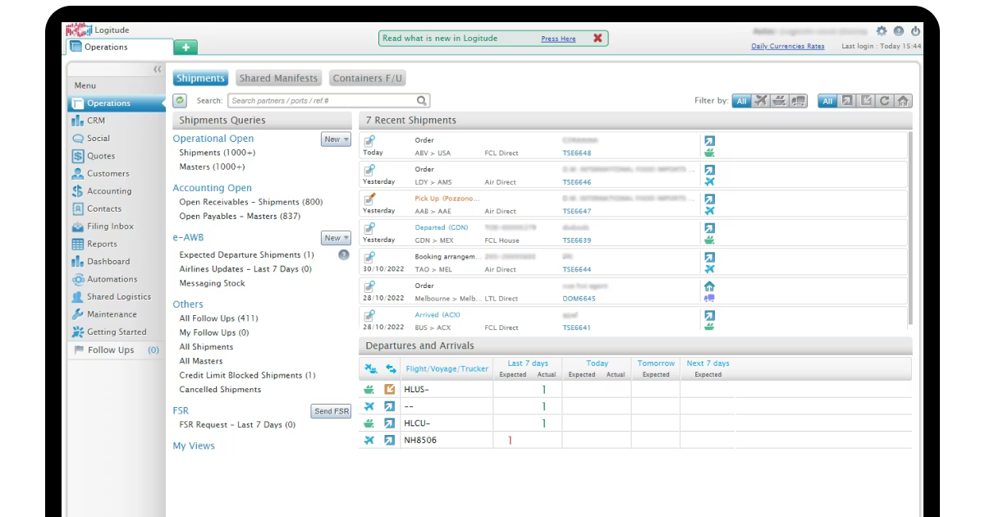Image resolution: width=985 pixels, height=517 pixels.
Task: Filter by domestic house icon
Action: 903,101
